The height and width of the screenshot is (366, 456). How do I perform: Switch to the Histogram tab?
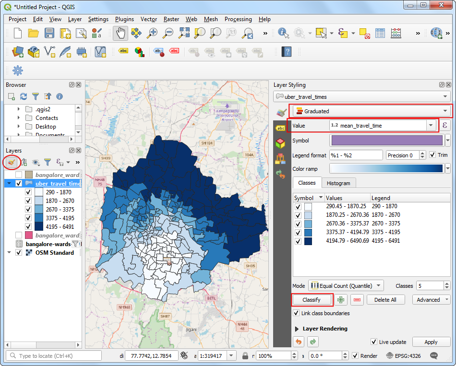pos(338,183)
